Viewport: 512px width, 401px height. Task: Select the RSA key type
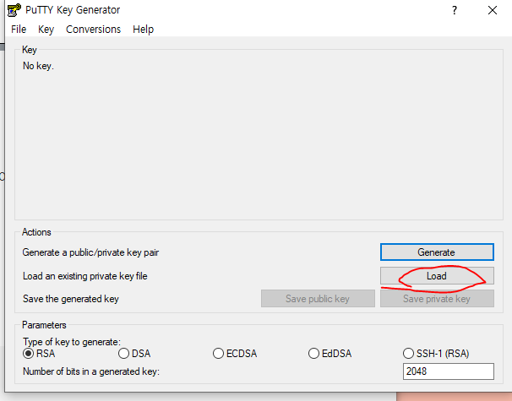pyautogui.click(x=39, y=354)
